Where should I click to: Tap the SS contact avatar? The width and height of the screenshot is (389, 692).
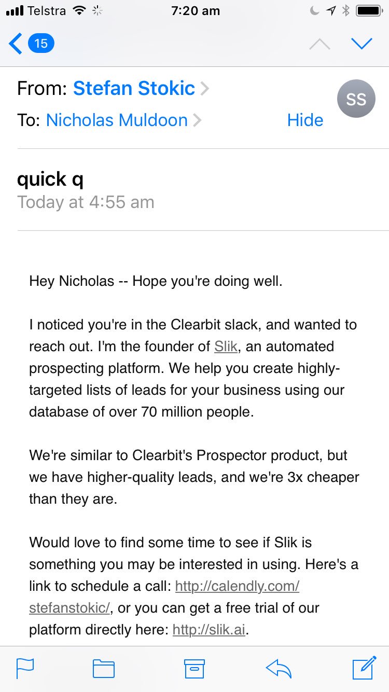[356, 99]
